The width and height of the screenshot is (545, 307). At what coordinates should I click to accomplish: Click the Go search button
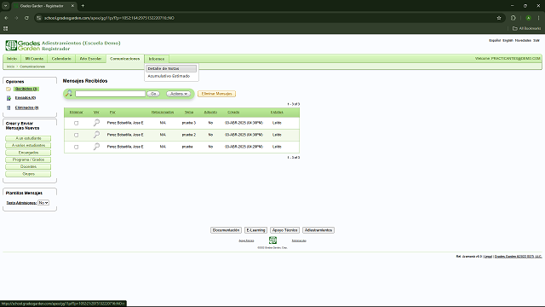point(153,94)
